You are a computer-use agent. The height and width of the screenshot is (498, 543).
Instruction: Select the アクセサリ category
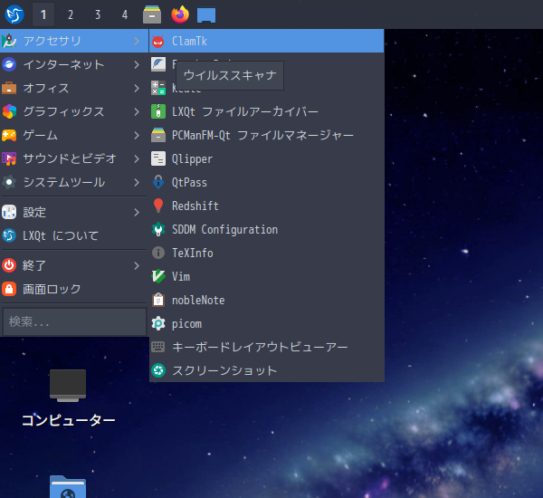74,41
